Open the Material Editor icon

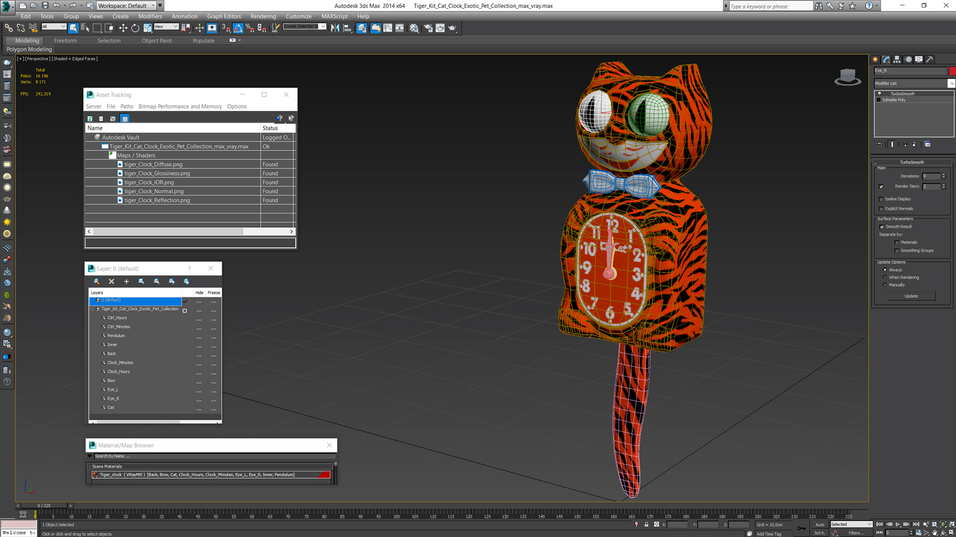coord(414,28)
